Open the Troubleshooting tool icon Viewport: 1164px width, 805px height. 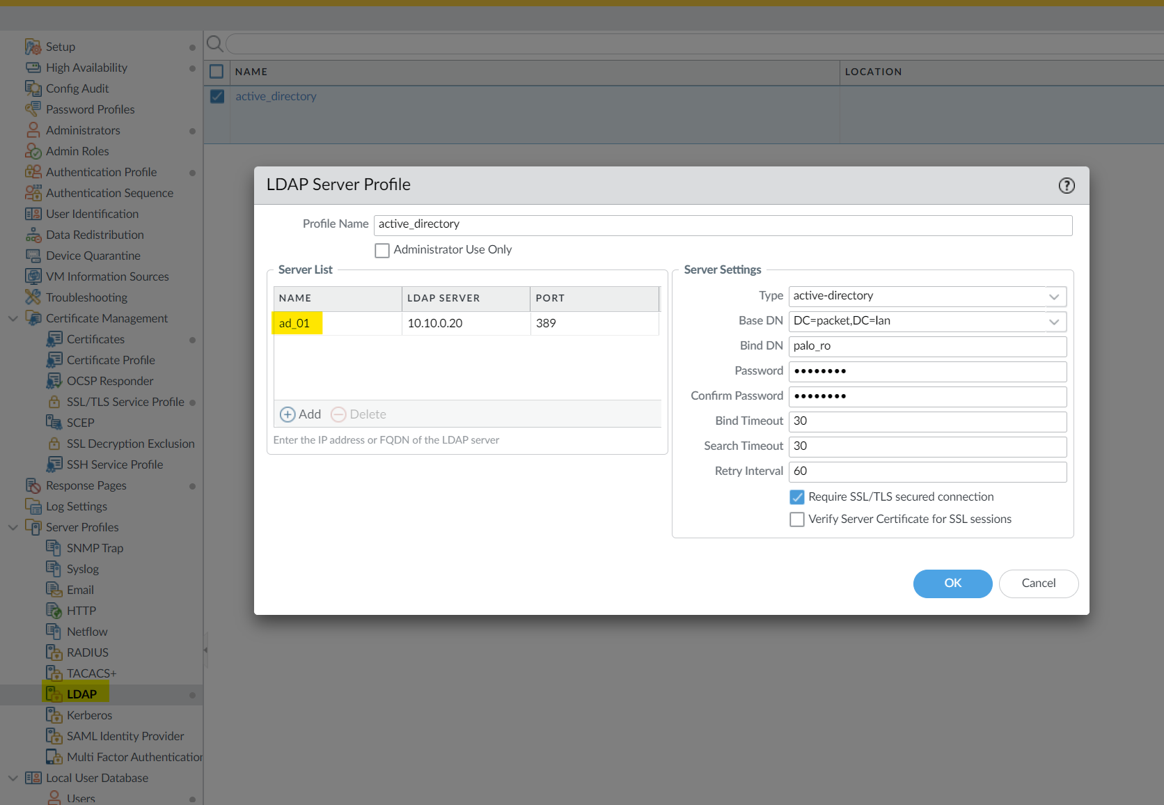[33, 297]
